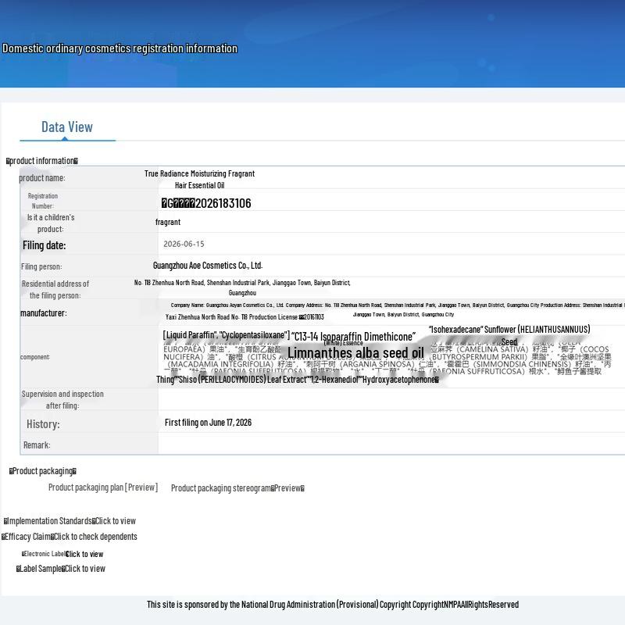Click the page title 'Domestic ordinary cosmetics registration information'
625x625 pixels.
click(x=120, y=48)
